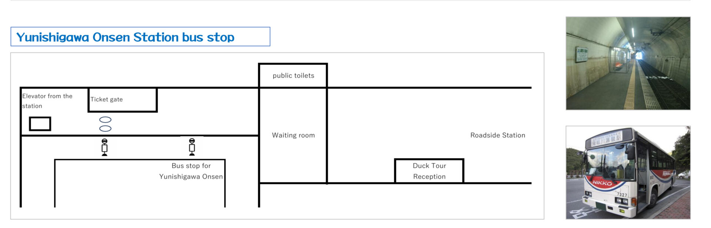
Task: Open the Nikko bus photo
Action: tap(628, 172)
